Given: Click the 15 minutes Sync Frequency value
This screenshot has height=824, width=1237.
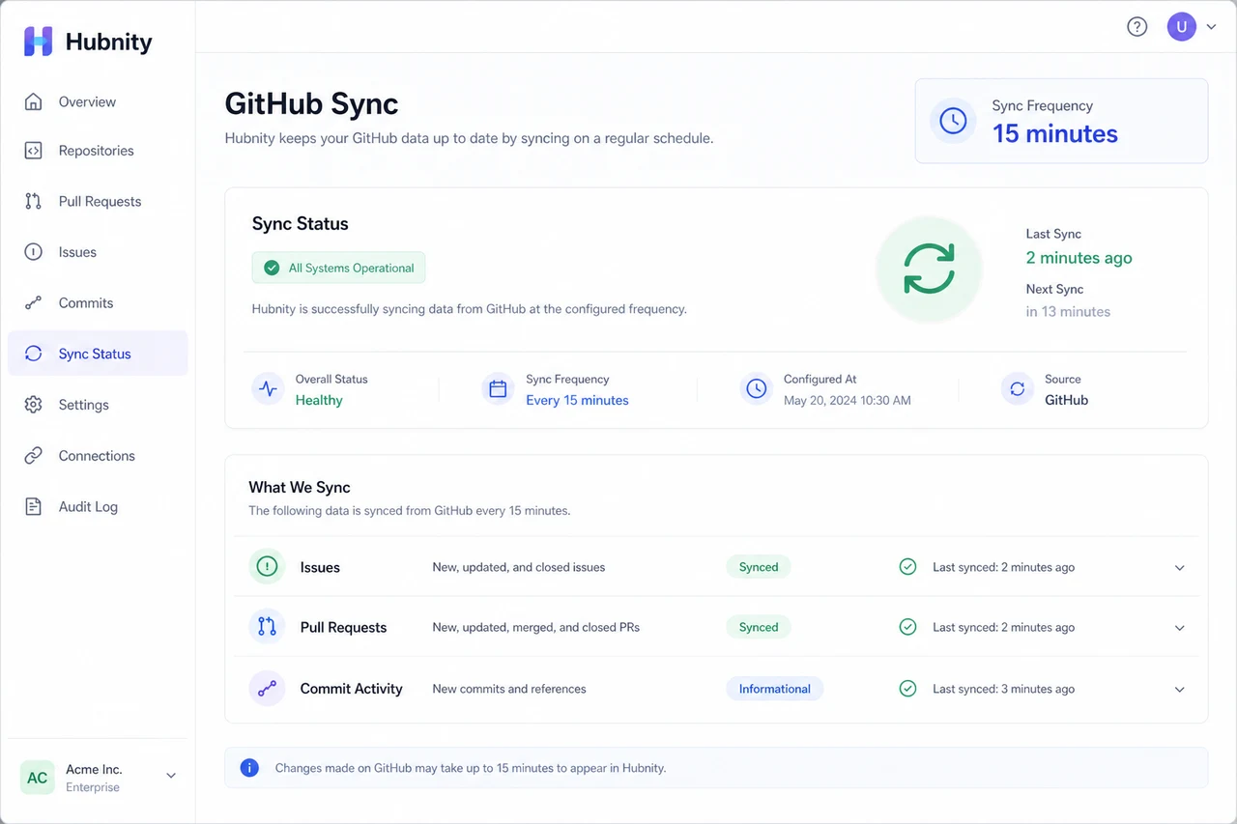Looking at the screenshot, I should (x=1055, y=133).
